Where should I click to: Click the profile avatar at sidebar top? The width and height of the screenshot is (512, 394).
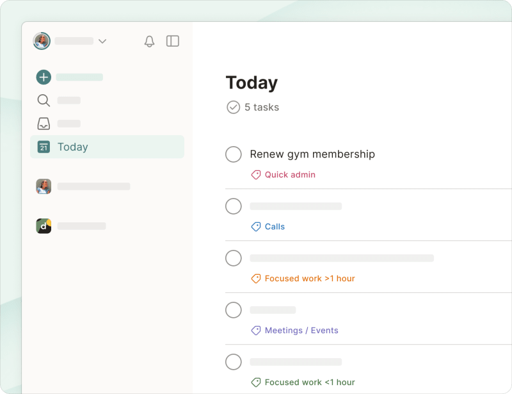point(42,41)
